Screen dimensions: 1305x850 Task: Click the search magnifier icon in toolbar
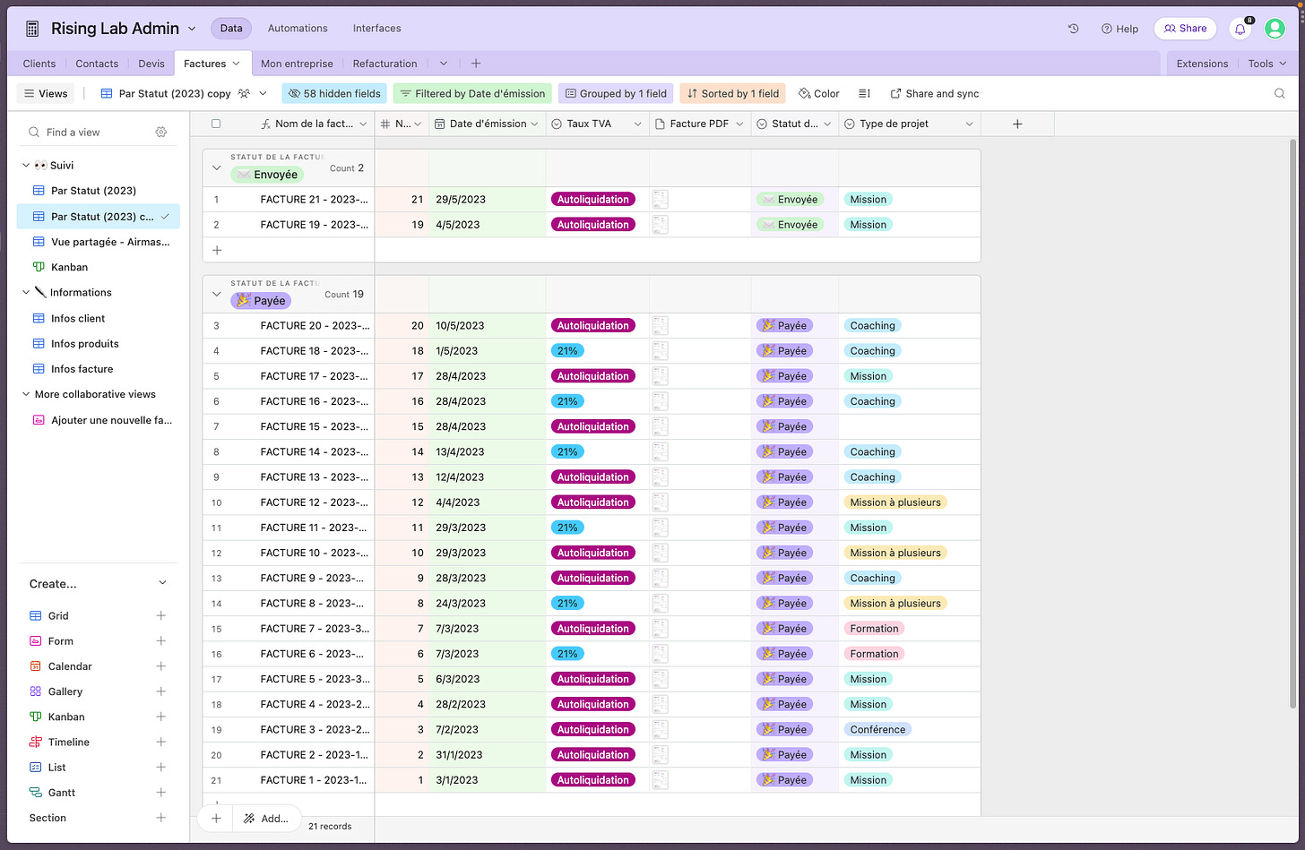point(1280,93)
